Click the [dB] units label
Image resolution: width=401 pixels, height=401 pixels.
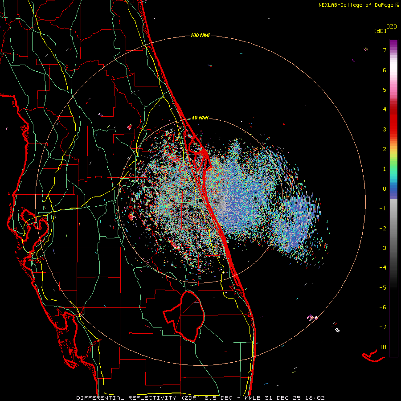pos(380,31)
